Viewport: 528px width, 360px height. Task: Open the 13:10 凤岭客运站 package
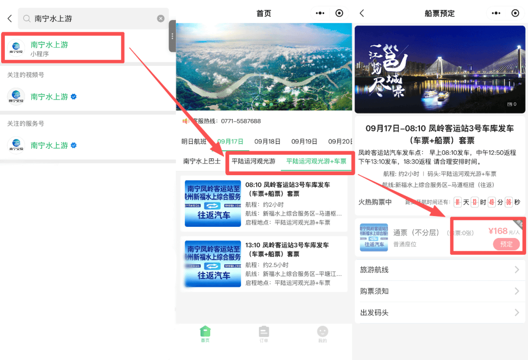[264, 264]
